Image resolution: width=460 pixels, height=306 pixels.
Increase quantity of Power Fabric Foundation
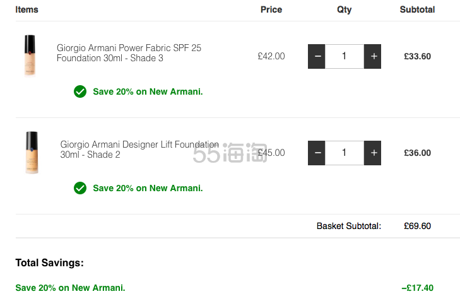click(x=372, y=56)
